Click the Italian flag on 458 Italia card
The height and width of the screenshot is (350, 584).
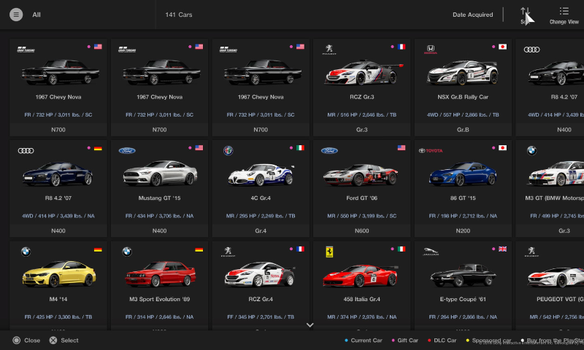(x=401, y=249)
